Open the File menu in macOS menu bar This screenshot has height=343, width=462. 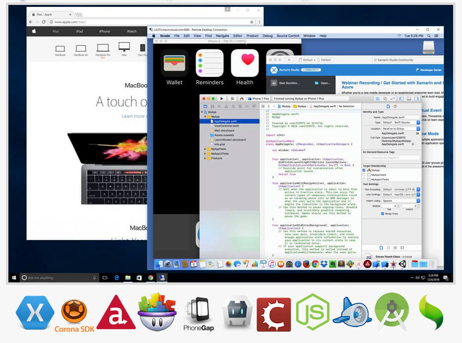pyautogui.click(x=177, y=36)
